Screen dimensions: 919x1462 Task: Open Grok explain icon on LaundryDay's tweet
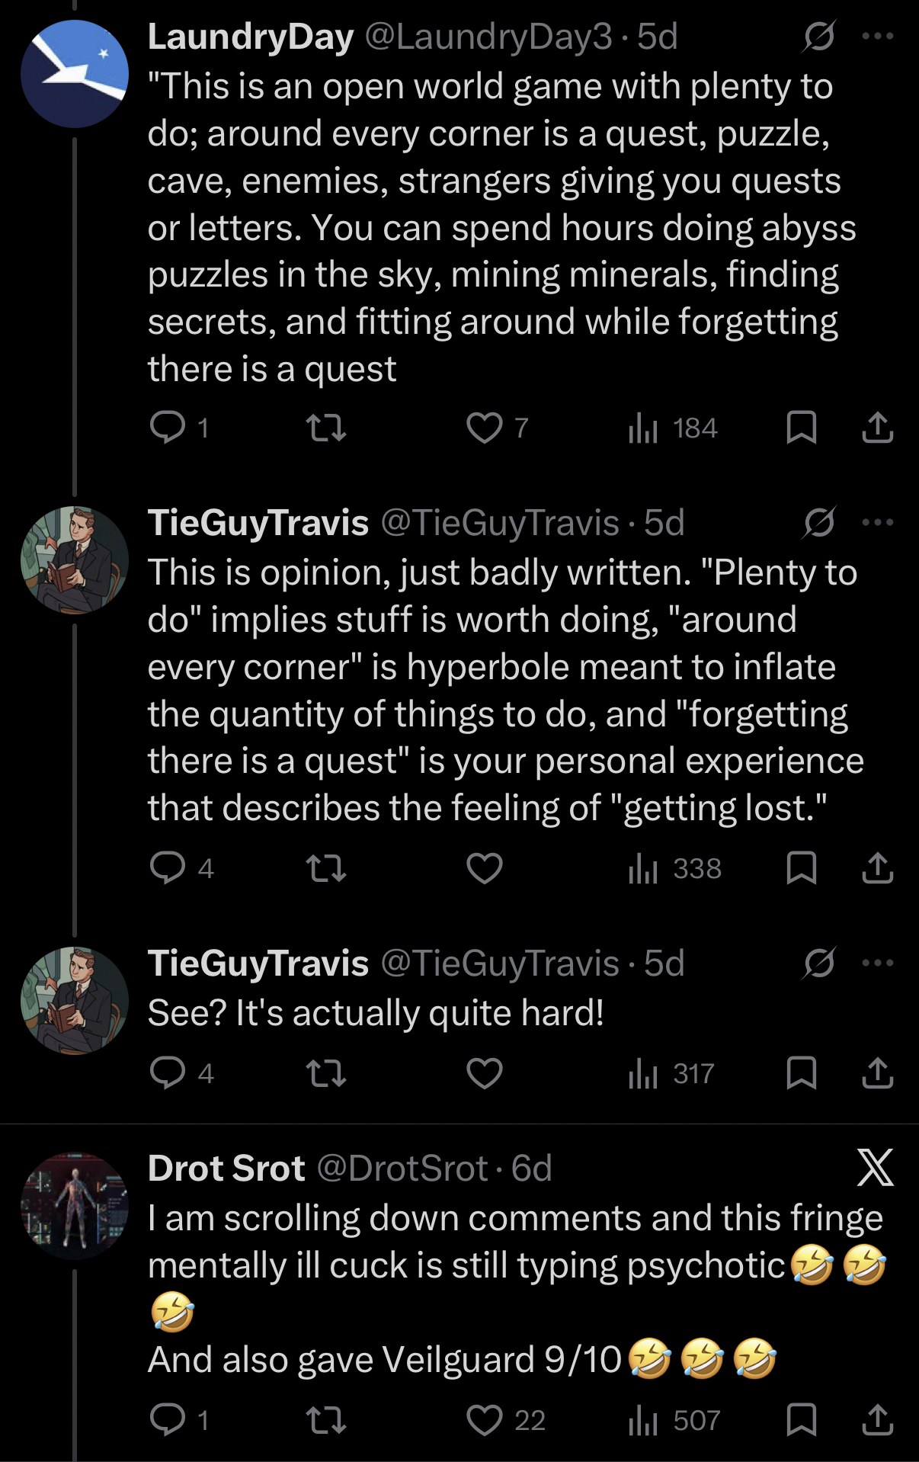[819, 36]
